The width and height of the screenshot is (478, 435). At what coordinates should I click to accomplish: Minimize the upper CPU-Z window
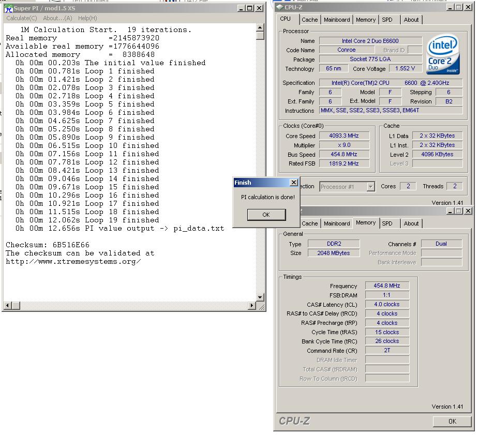point(450,7)
